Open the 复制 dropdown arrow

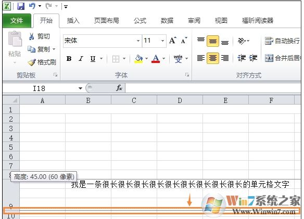(x=54, y=49)
